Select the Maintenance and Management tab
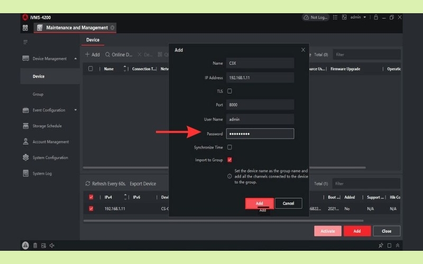Image resolution: width=423 pixels, height=264 pixels. (76, 27)
